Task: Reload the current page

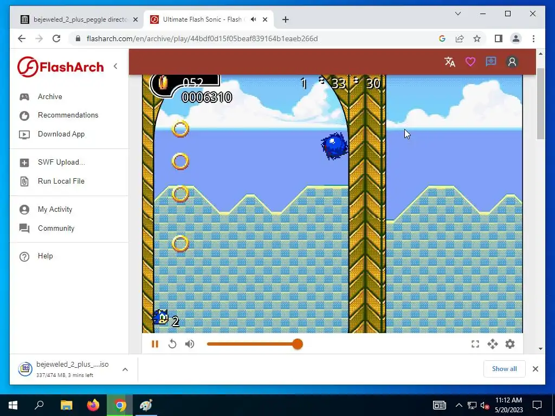Action: (x=56, y=38)
